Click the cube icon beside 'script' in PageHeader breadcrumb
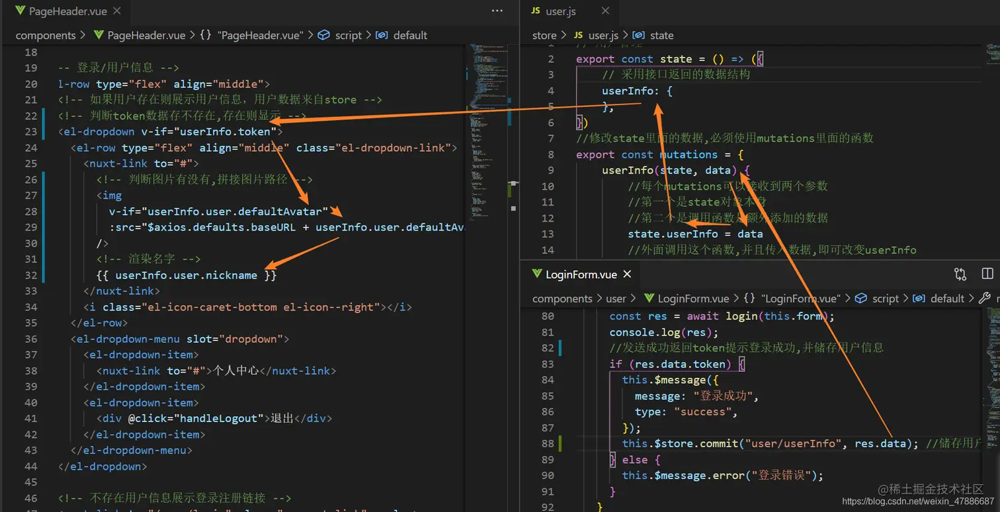1000x512 pixels. click(324, 35)
